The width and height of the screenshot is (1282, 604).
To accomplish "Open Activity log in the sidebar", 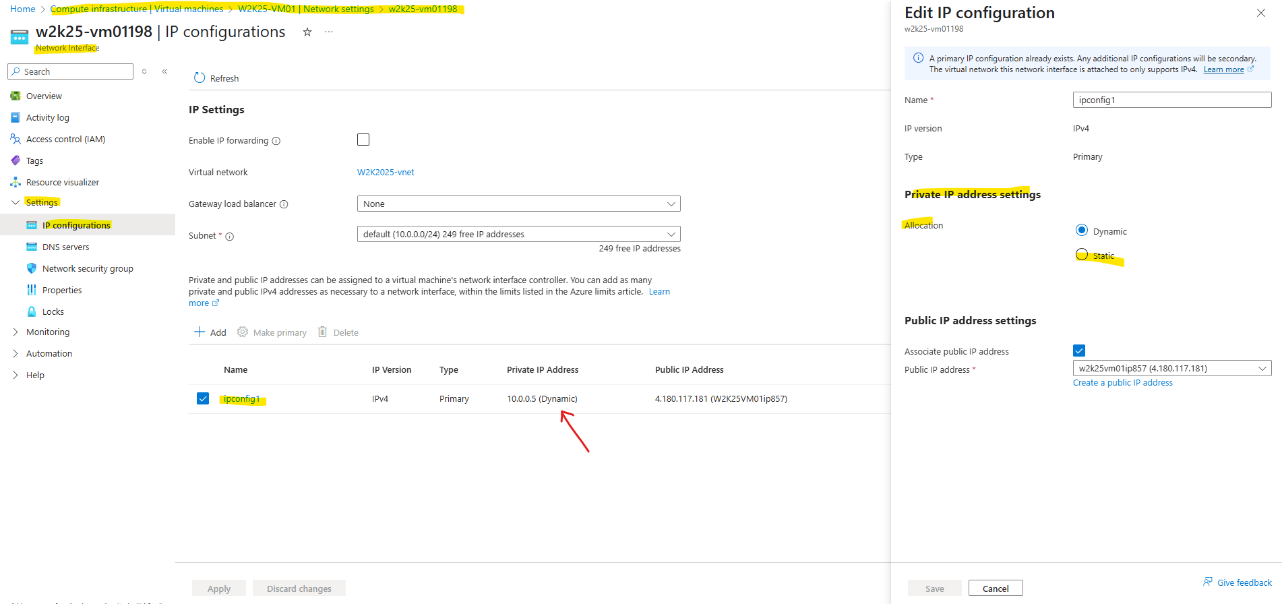I will tap(48, 117).
